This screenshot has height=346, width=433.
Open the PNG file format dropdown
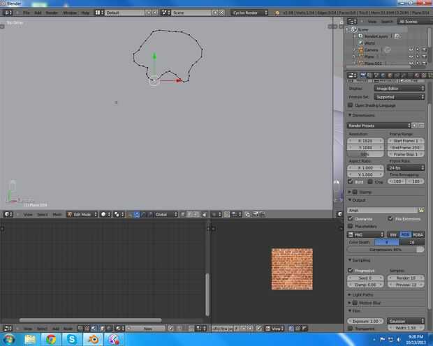point(365,234)
